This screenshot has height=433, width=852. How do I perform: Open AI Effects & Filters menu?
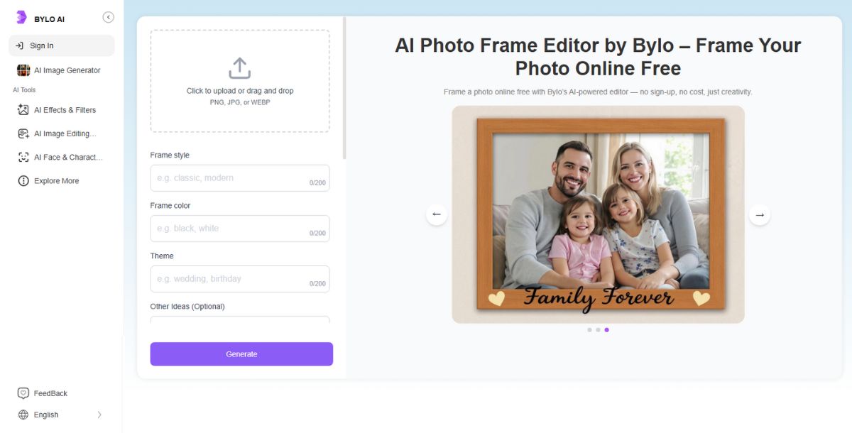pos(62,110)
